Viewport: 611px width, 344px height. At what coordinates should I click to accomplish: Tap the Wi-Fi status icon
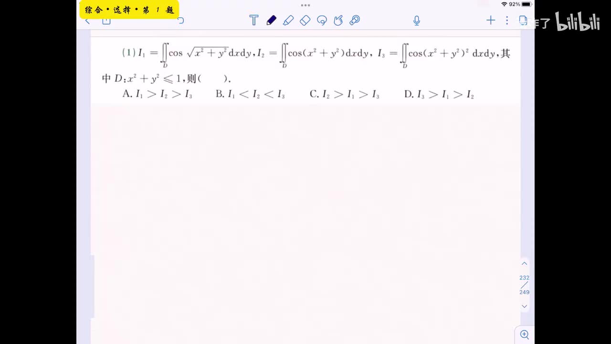[x=504, y=4]
